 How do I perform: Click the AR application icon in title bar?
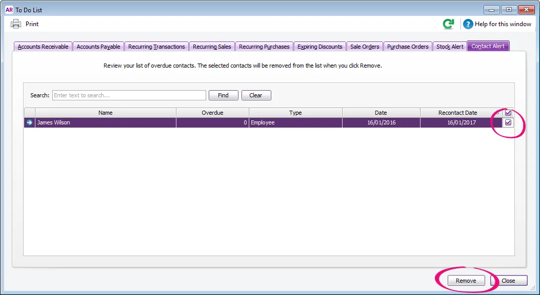[9, 10]
